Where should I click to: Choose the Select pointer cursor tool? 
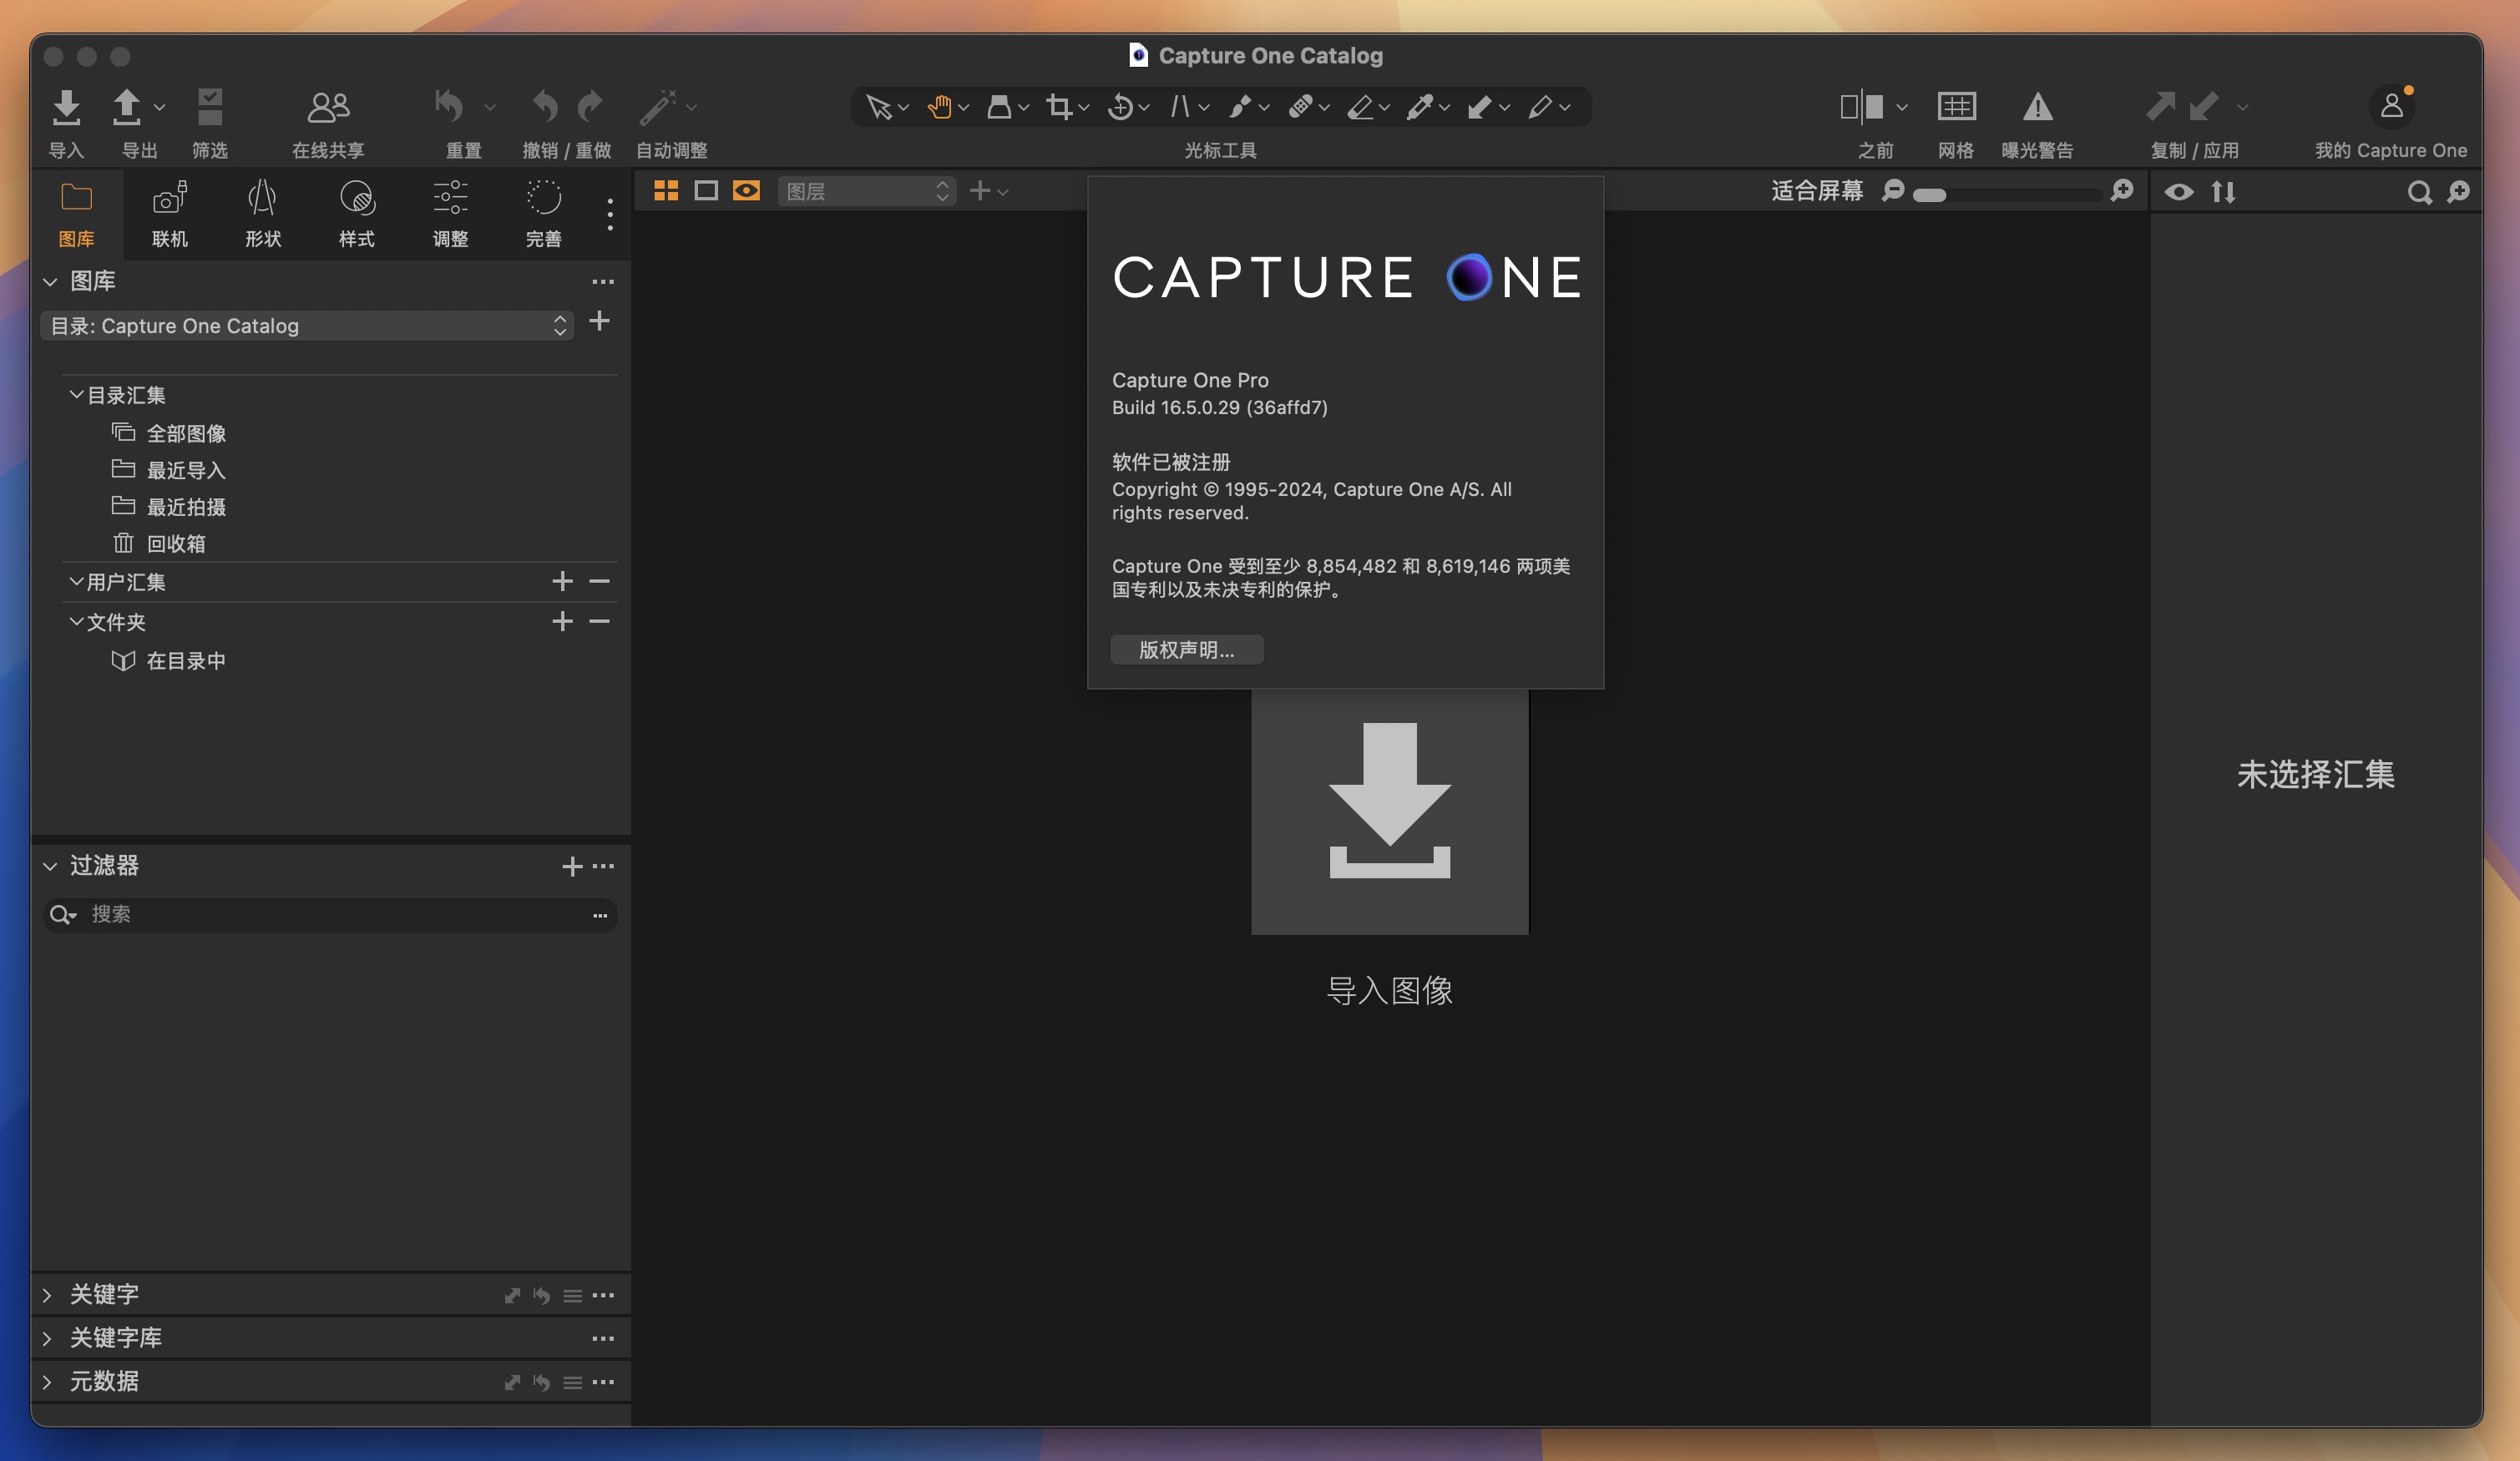click(878, 107)
